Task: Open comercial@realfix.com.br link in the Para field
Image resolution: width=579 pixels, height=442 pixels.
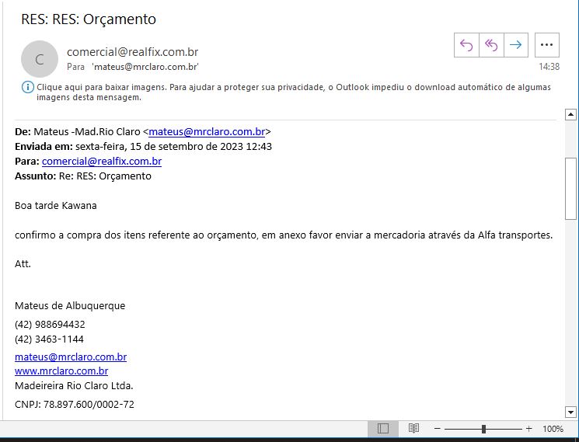Action: click(102, 162)
